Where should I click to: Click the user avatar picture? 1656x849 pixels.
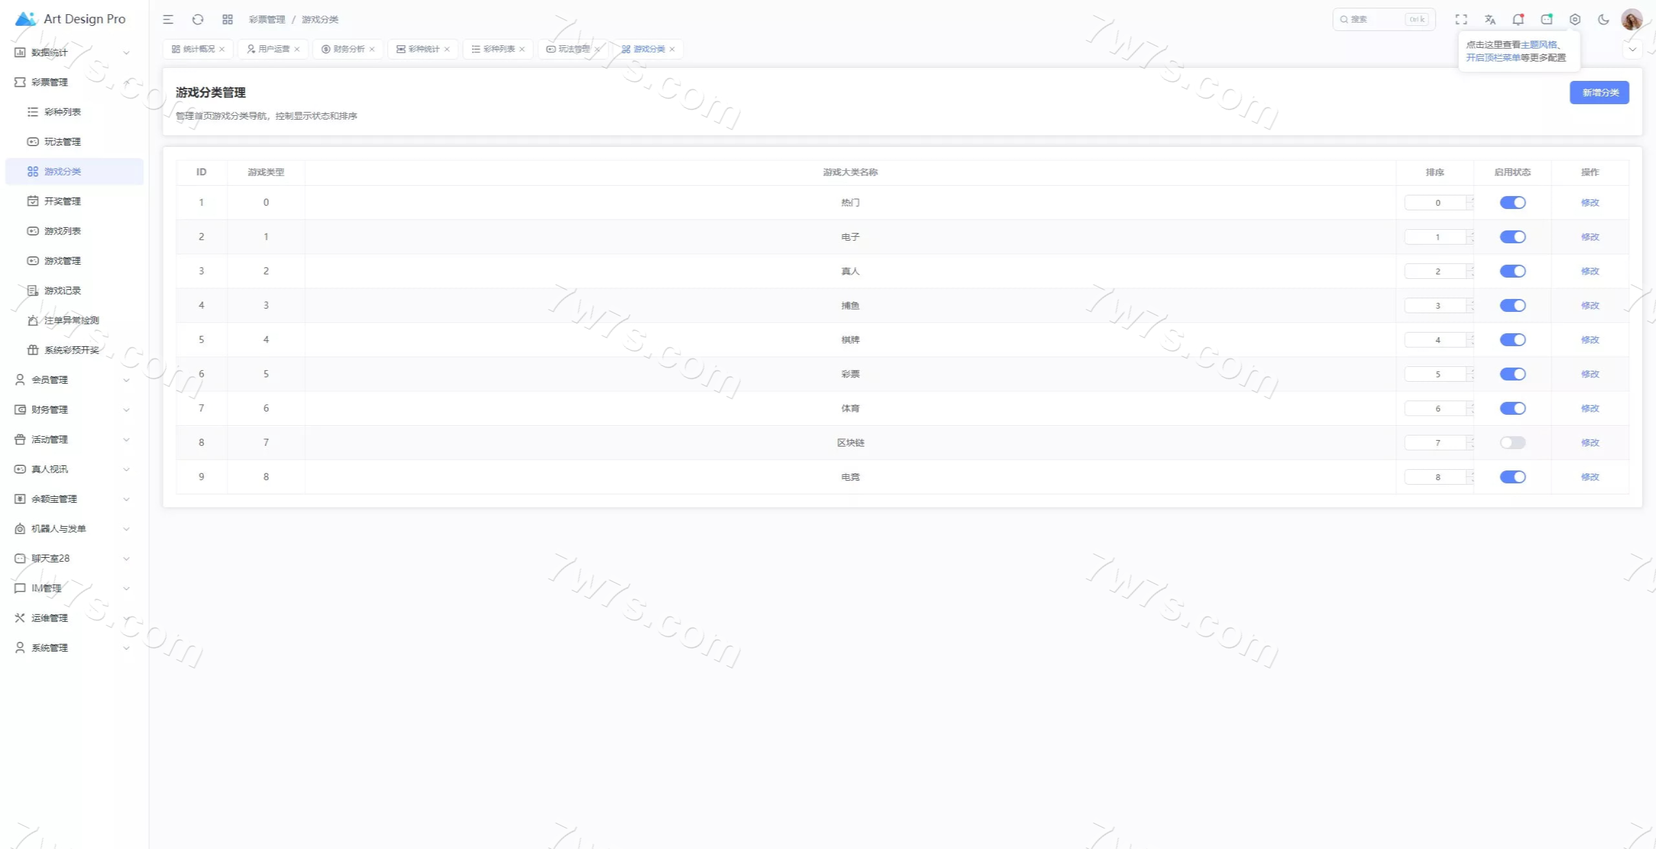[1631, 19]
